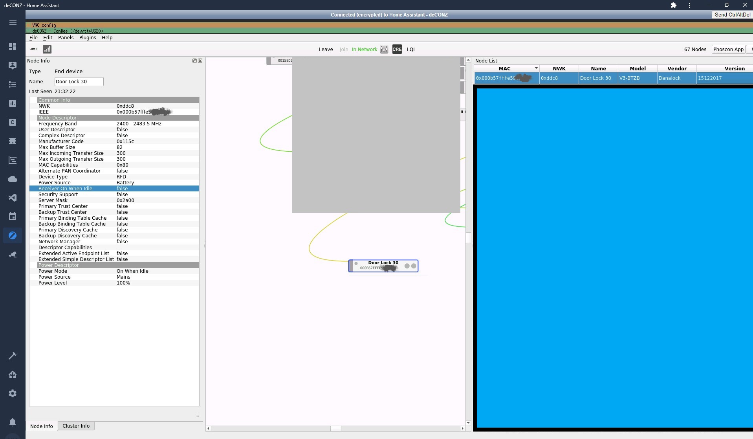
Task: Open the Home Assistant hamburger menu
Action: [13, 23]
